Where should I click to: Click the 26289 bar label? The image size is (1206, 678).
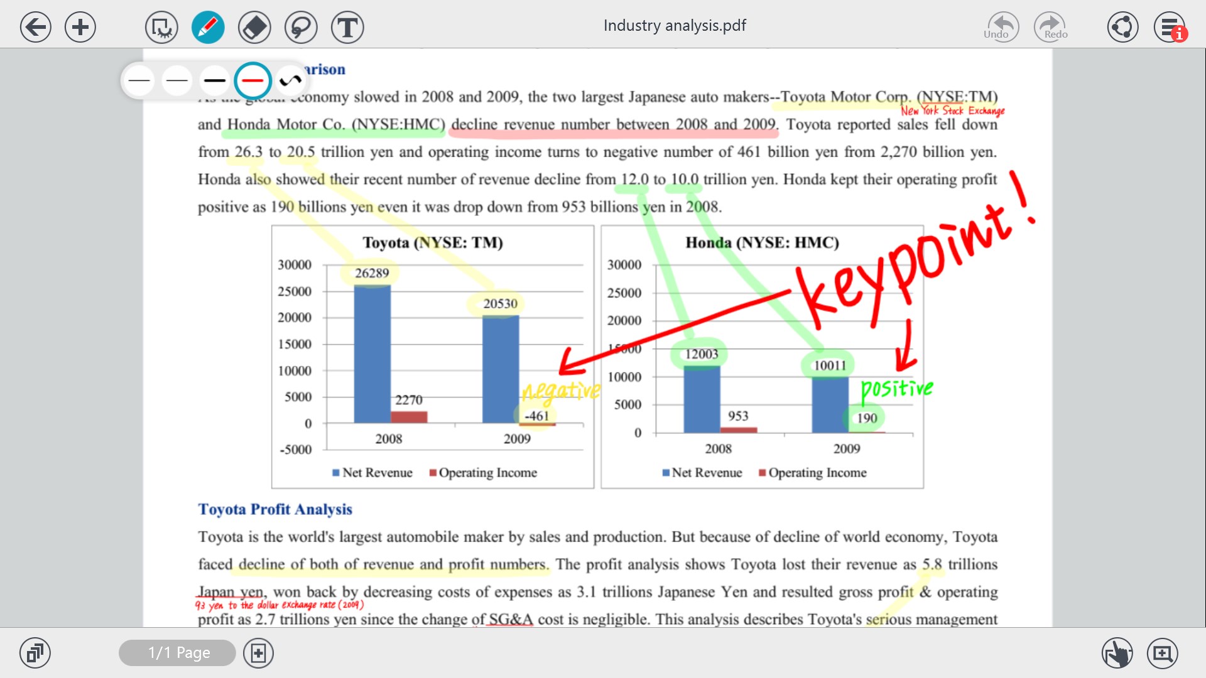(x=372, y=273)
